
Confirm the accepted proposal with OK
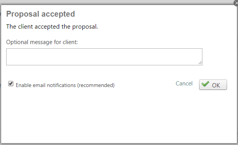point(213,85)
